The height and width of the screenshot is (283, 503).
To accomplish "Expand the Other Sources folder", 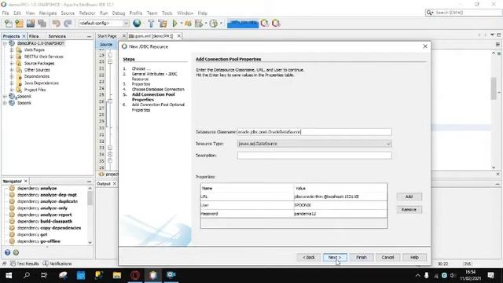I will pos(12,70).
